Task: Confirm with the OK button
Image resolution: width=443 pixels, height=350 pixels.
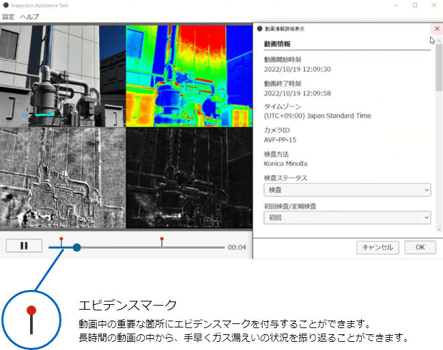Action: [x=420, y=247]
